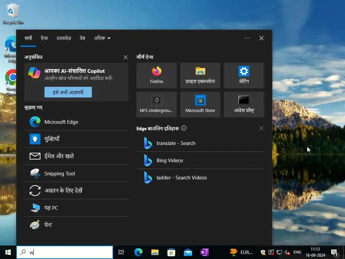Open Microsoft Store taskbar icon
Image resolution: width=345 pixels, height=259 pixels.
171,252
